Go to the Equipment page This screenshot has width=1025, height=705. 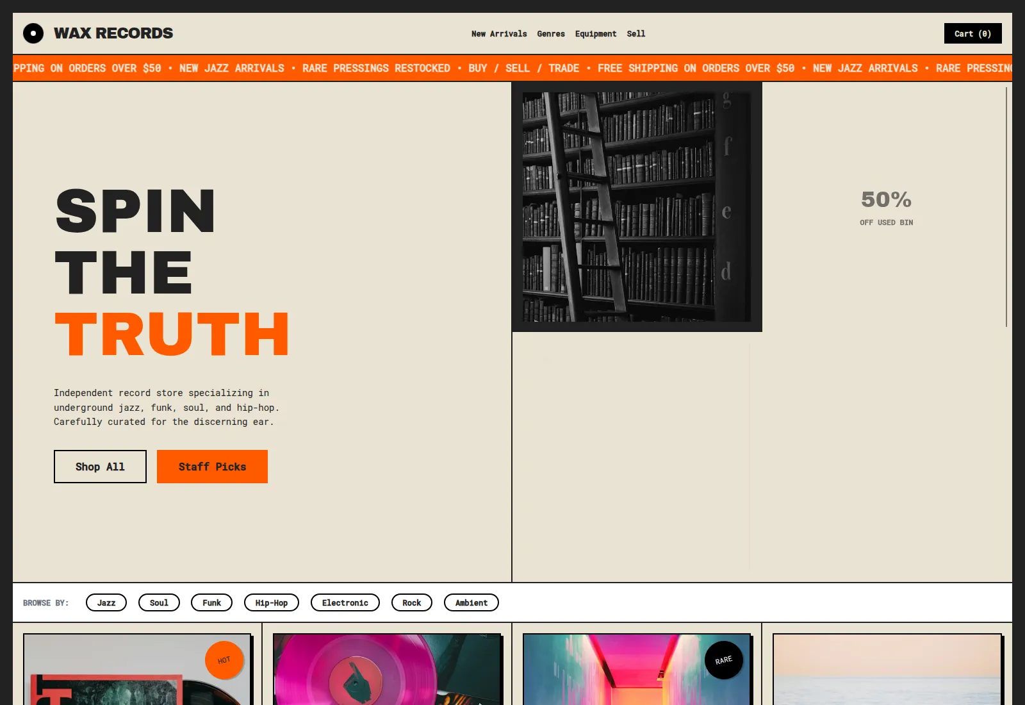tap(596, 34)
